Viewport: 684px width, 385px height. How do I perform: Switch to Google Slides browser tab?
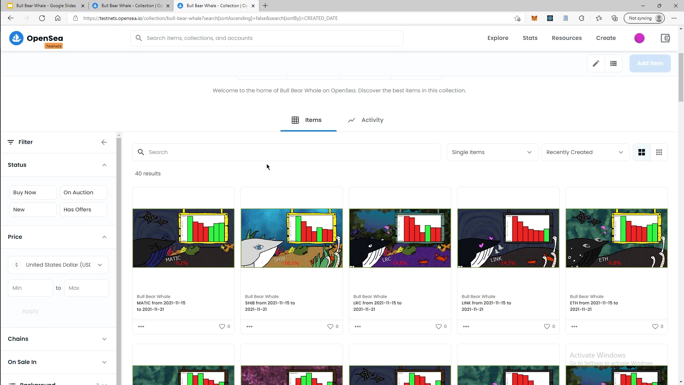coord(46,6)
